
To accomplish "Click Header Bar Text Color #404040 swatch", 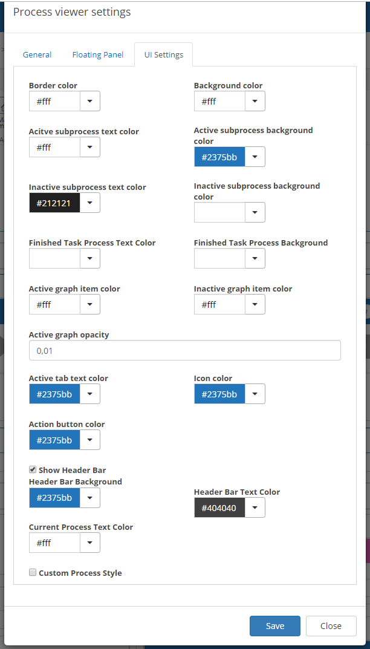I will coord(220,507).
